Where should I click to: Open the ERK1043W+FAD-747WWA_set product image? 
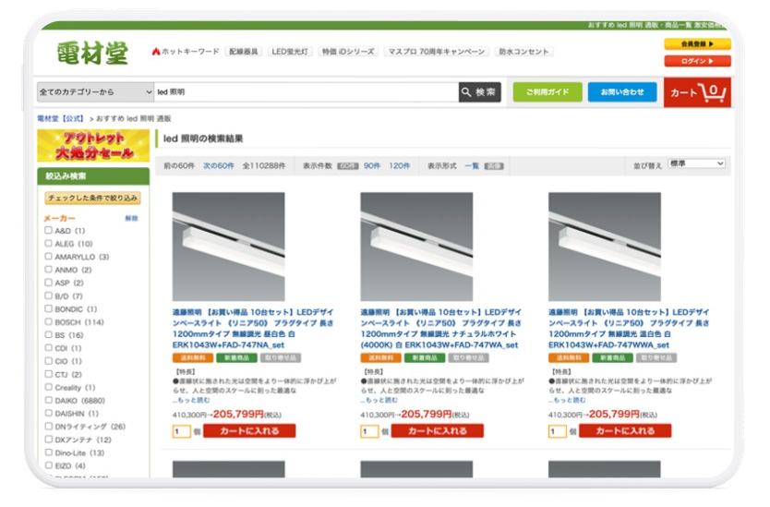(605, 247)
